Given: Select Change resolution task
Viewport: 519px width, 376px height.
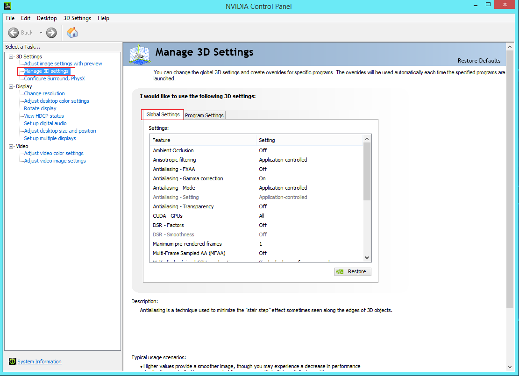Looking at the screenshot, I should pyautogui.click(x=44, y=94).
